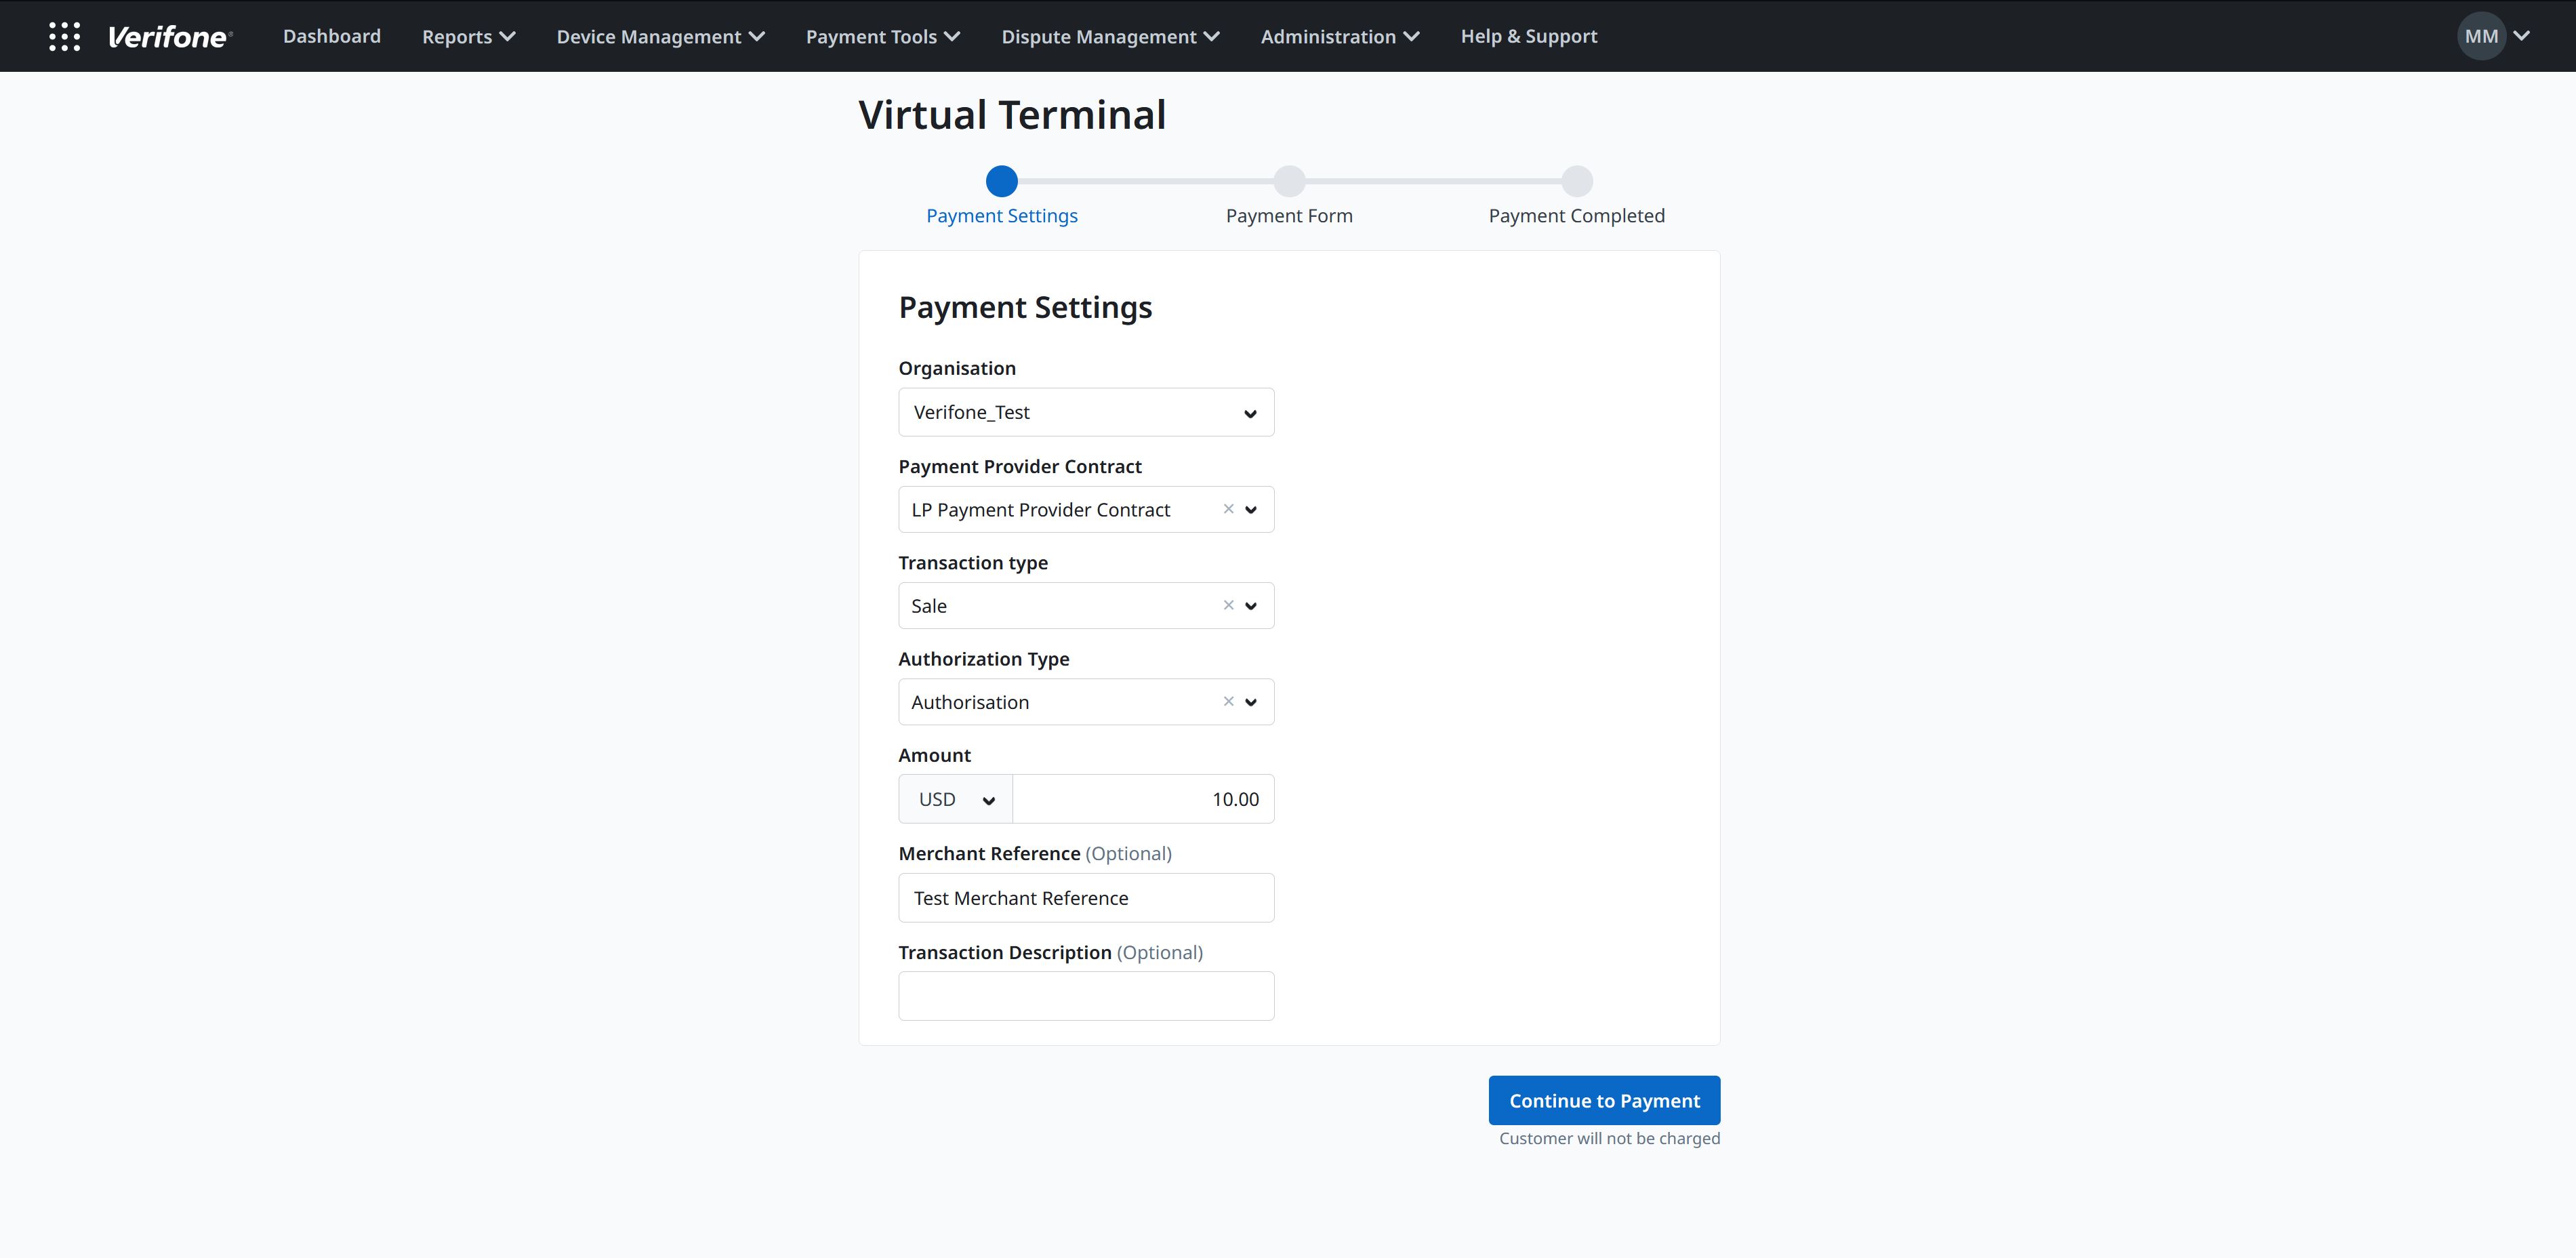Image resolution: width=2576 pixels, height=1258 pixels.
Task: Open the Organisation dropdown
Action: click(1250, 412)
